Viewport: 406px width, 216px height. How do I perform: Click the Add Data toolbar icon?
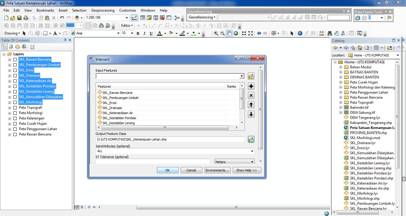point(77,18)
